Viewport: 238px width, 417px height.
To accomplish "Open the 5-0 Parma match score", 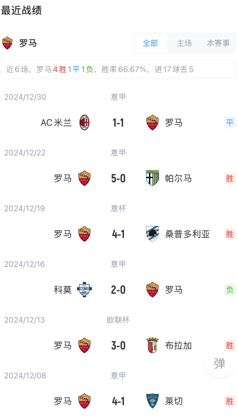I will click(x=118, y=178).
